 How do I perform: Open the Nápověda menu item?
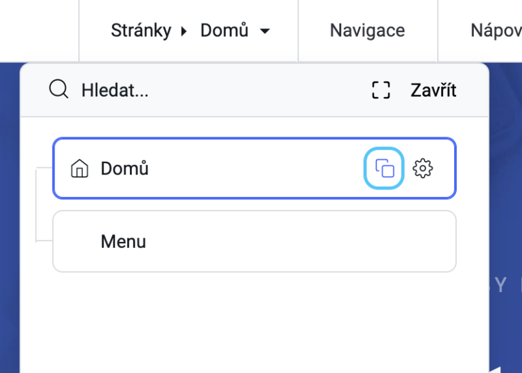(x=496, y=31)
